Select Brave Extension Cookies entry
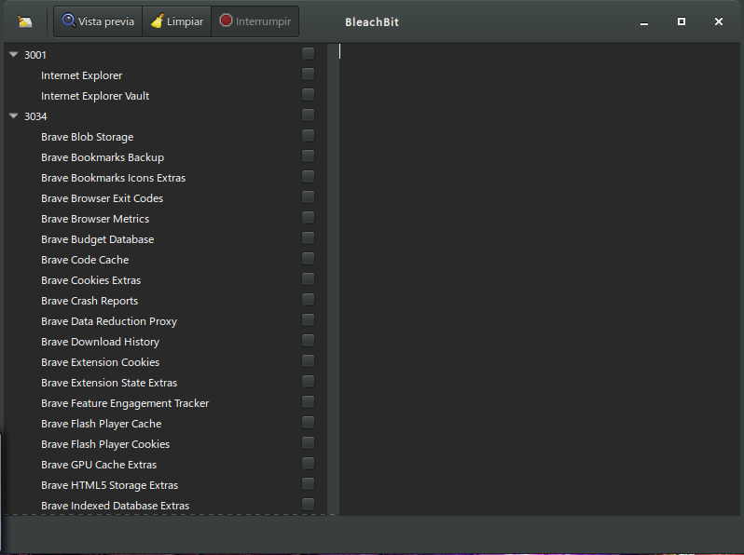 click(100, 362)
